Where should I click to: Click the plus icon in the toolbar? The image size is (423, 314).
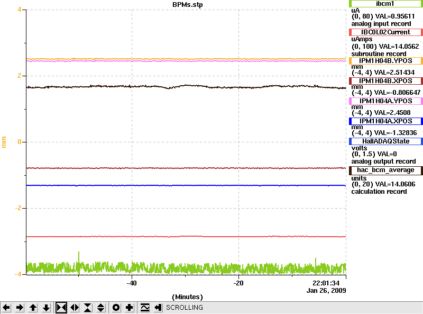pyautogui.click(x=130, y=308)
